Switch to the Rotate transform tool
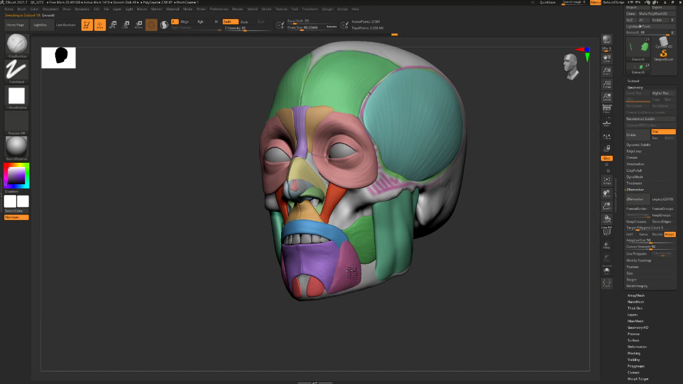The width and height of the screenshot is (683, 384). coord(139,25)
